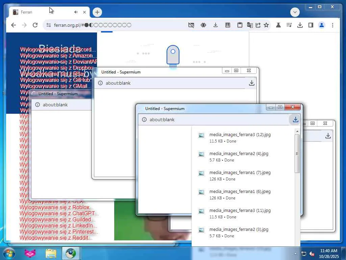Click 'Wylogowywanie się z LinkedIn...' text
This screenshot has width=346, height=260.
click(58, 226)
